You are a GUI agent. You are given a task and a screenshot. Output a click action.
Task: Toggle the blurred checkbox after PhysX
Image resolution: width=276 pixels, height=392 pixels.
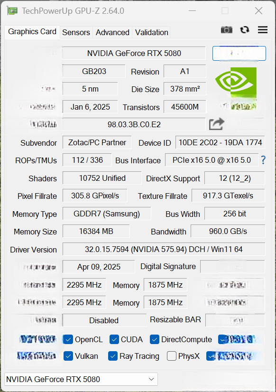(211, 356)
